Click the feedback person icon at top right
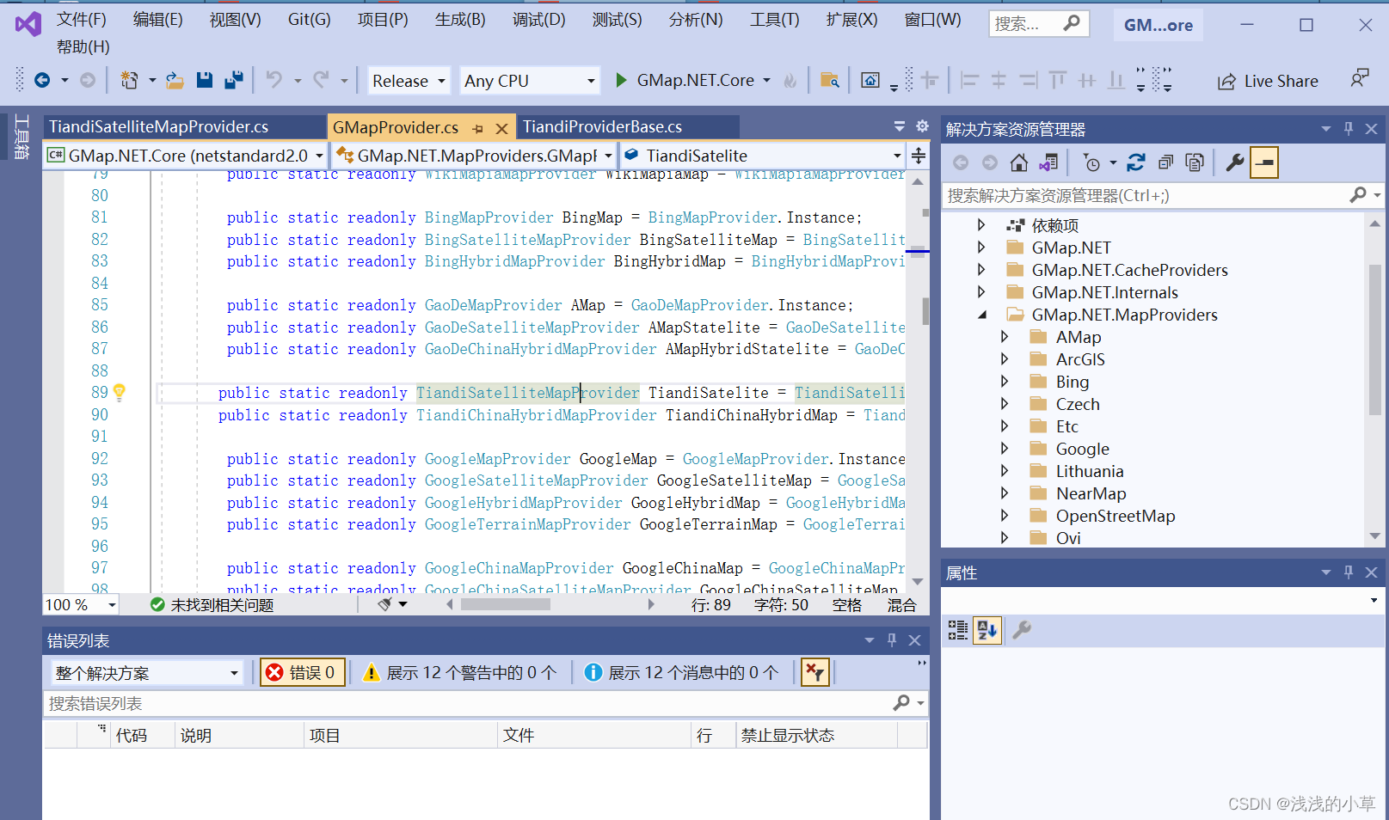This screenshot has width=1389, height=820. pyautogui.click(x=1359, y=78)
